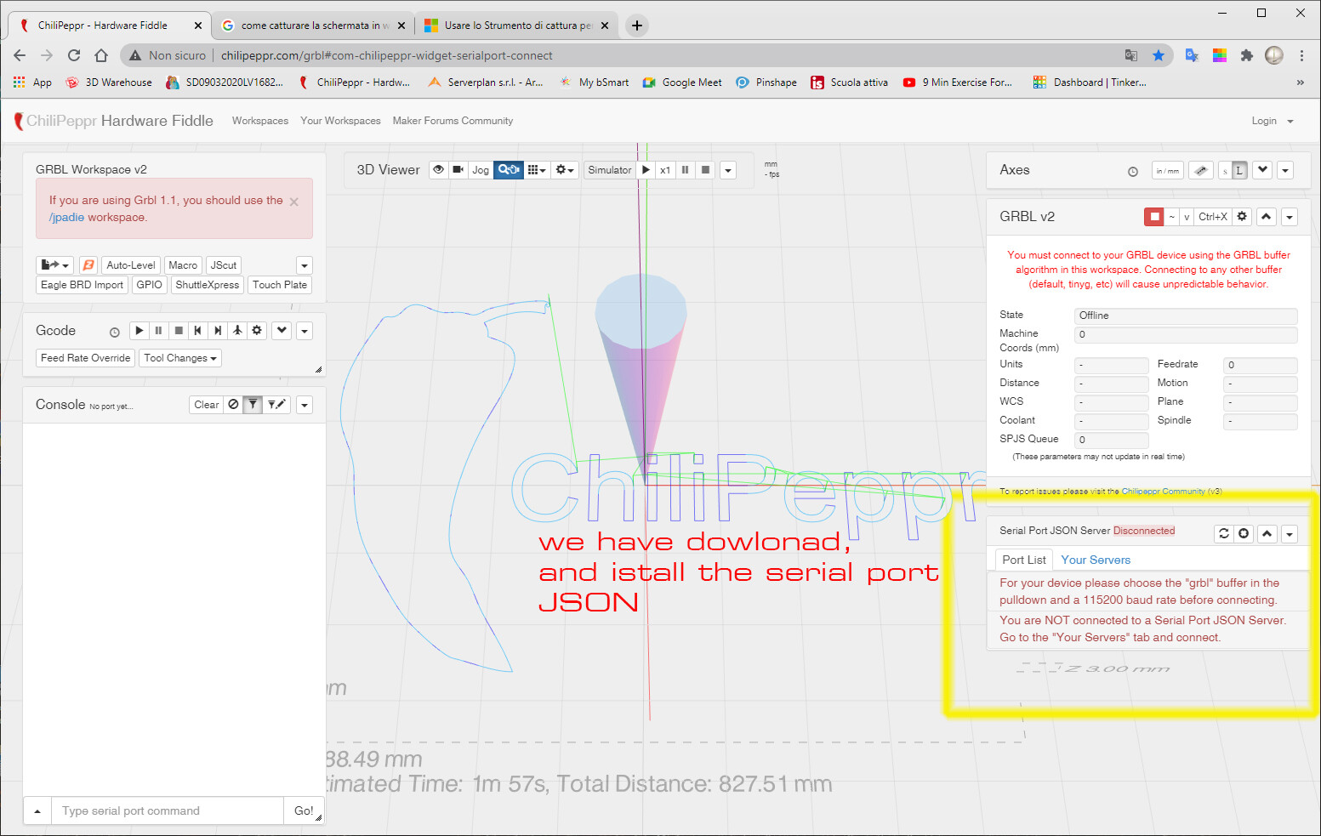The height and width of the screenshot is (836, 1321).
Task: Click the Axes plane/ruler icon
Action: pos(1201,170)
